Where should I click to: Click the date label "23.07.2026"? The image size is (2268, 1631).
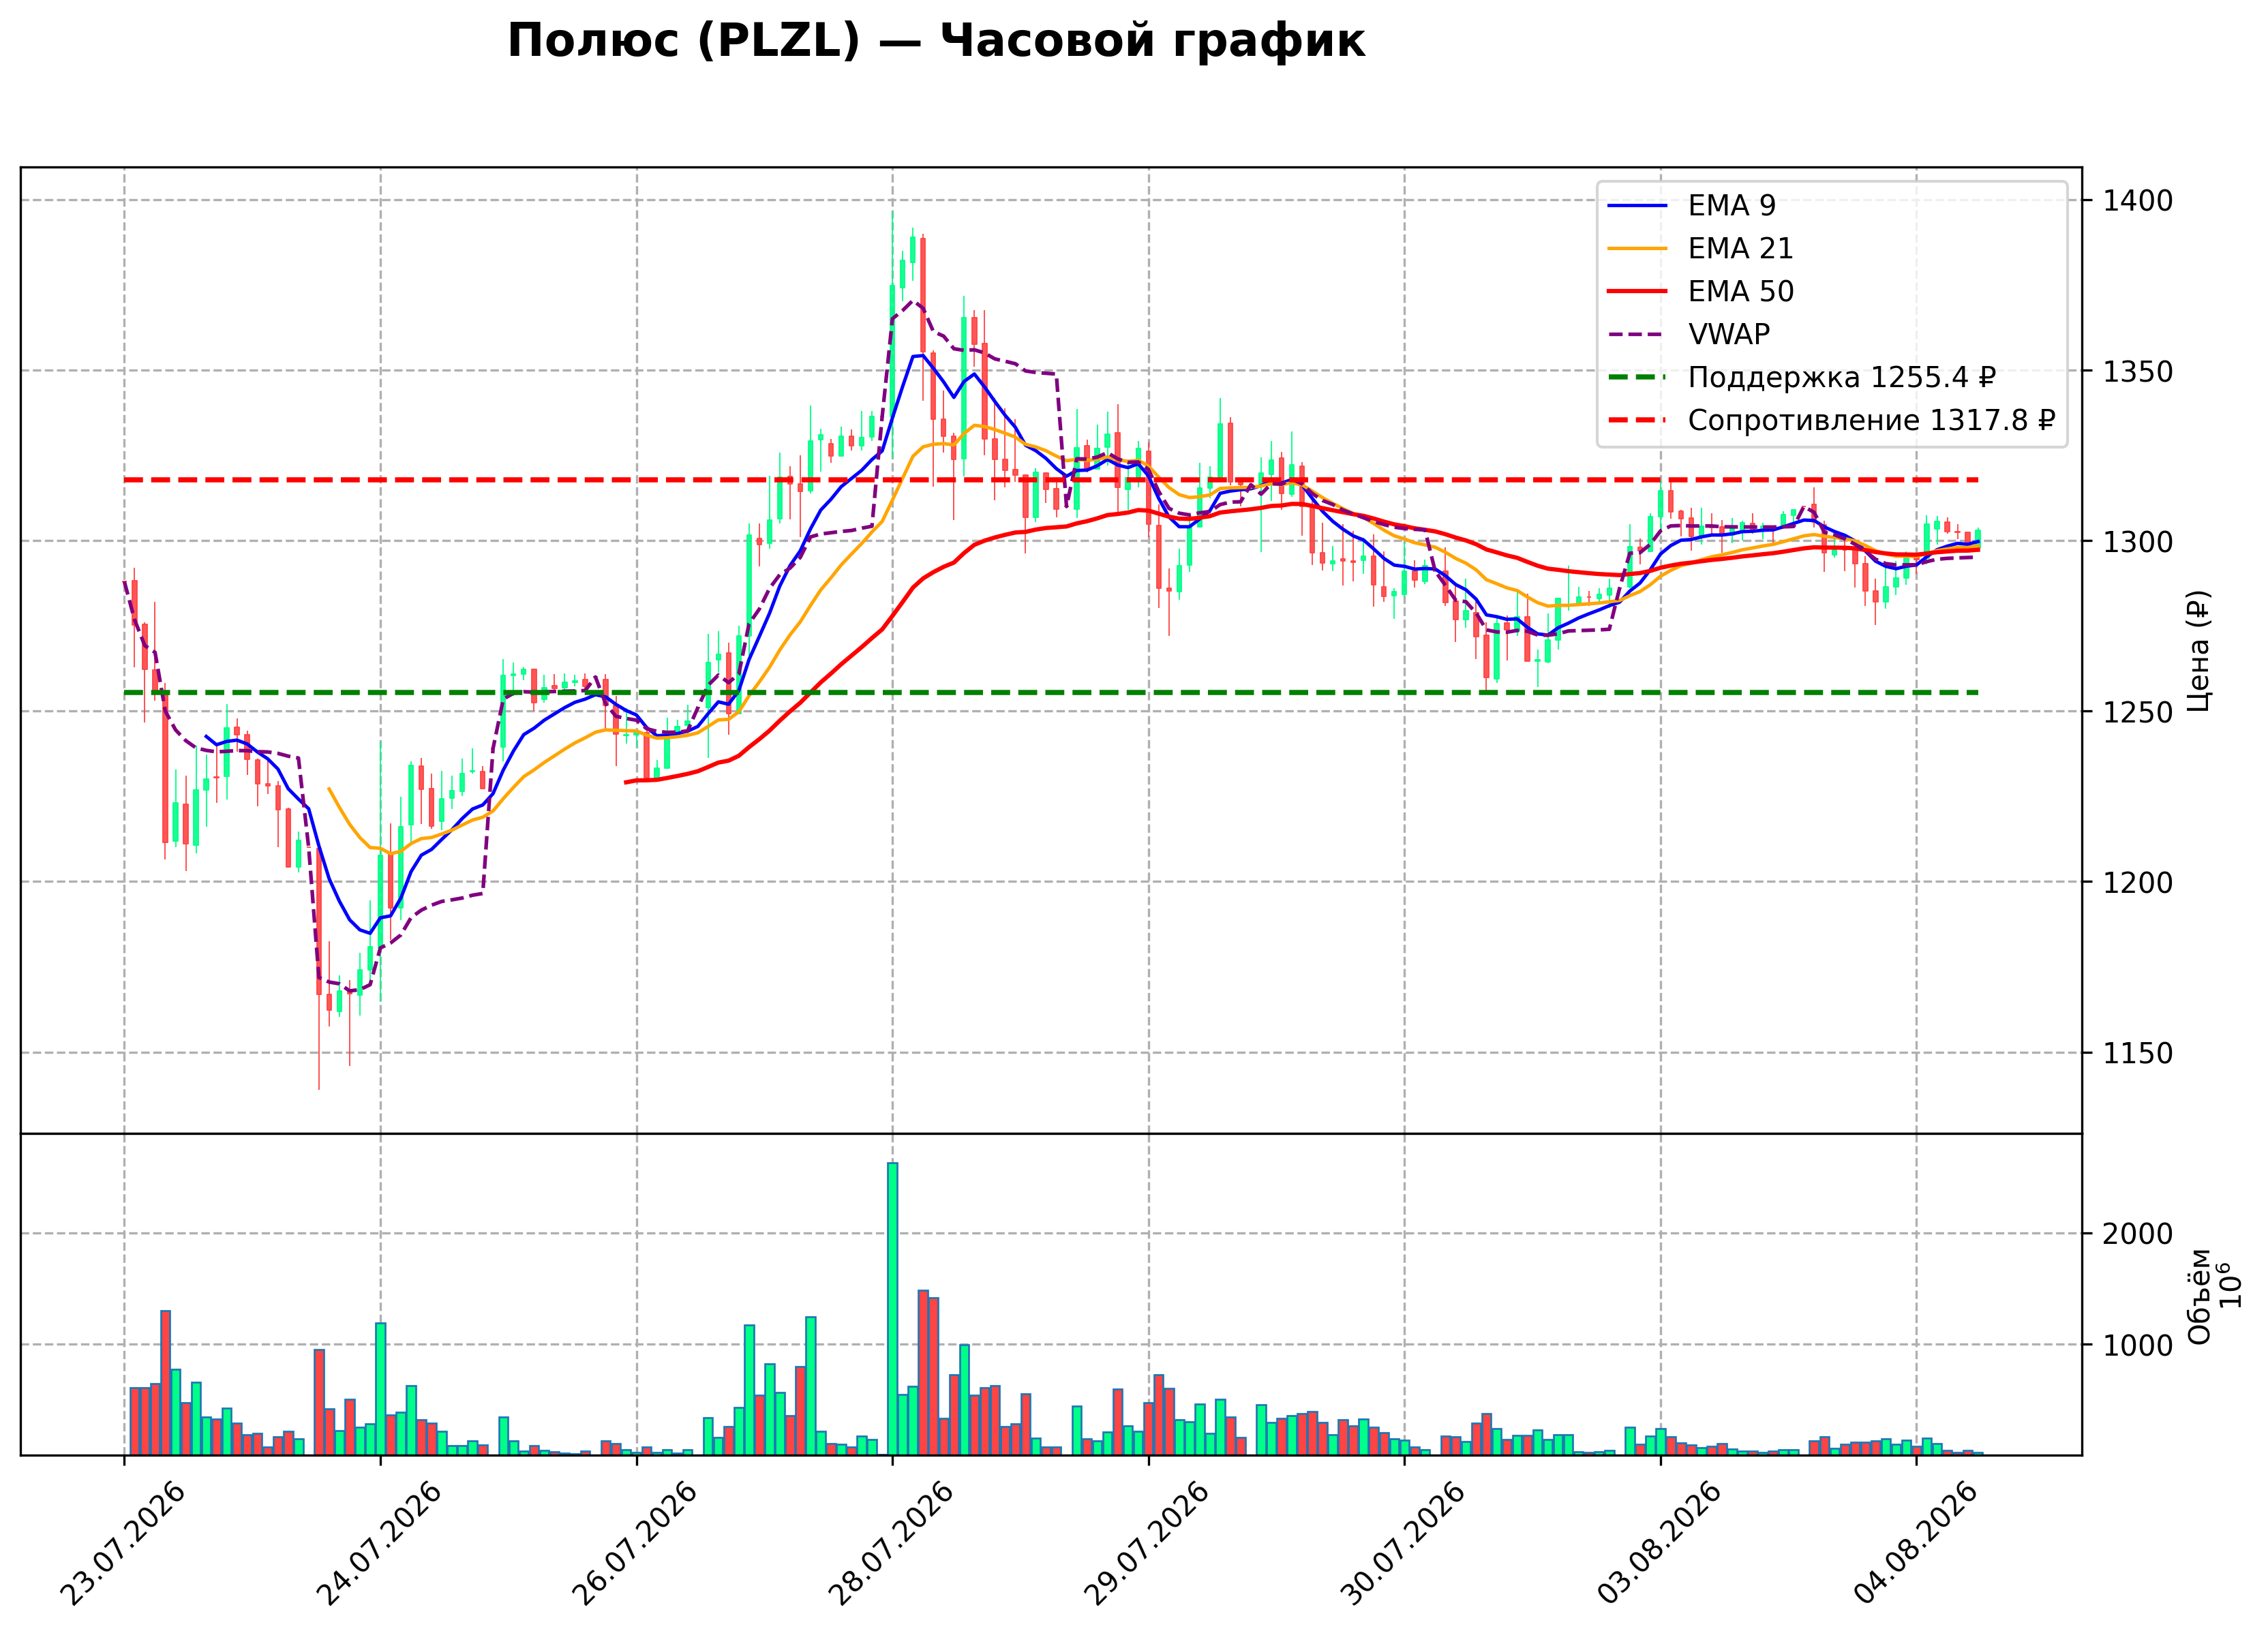pyautogui.click(x=123, y=1544)
